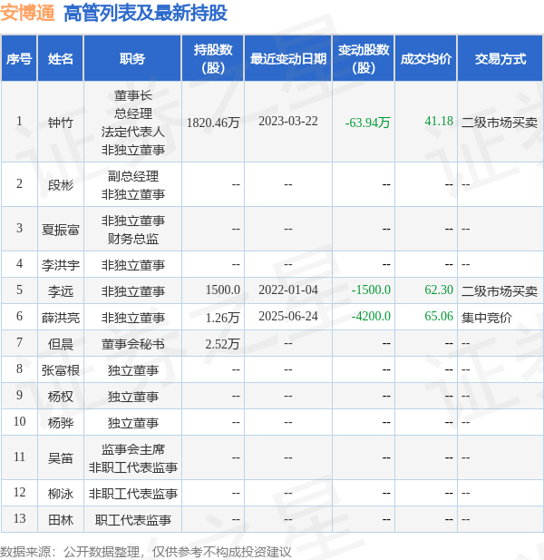Select the price 41.18
Viewport: 544px width, 560px height.
(x=439, y=121)
